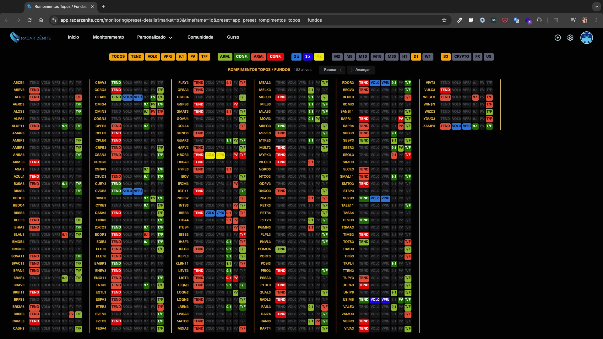Reload the page with refresh icon

(x=30, y=20)
